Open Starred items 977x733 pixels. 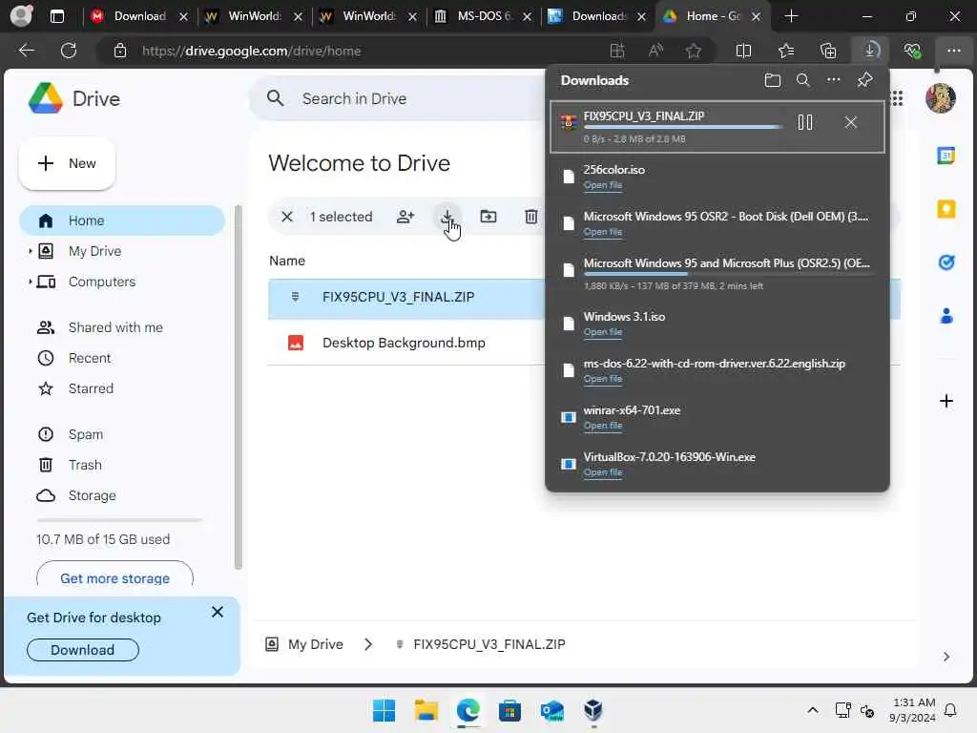[x=91, y=389]
